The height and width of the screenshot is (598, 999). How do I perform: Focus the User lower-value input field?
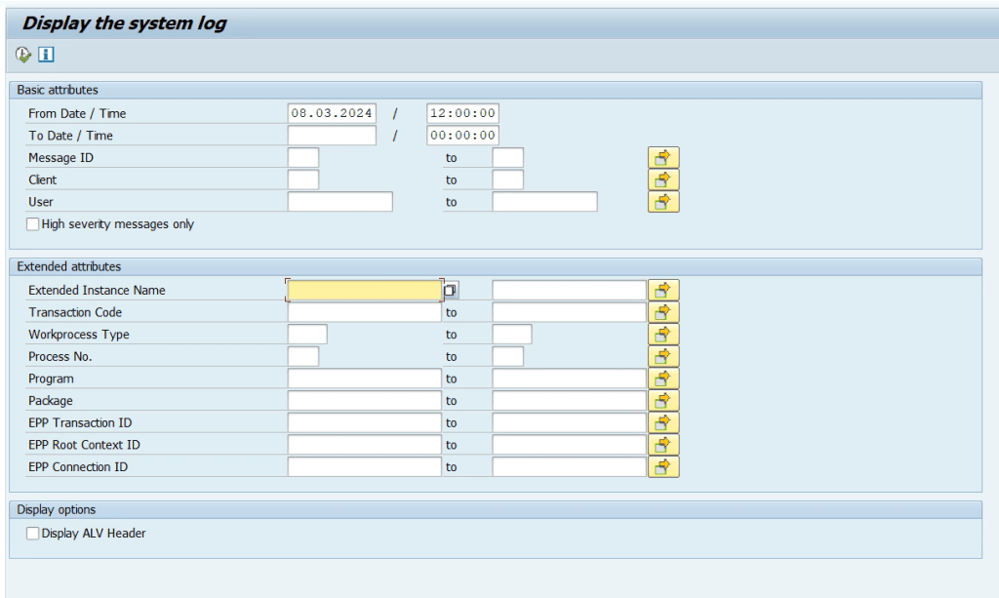coord(340,202)
